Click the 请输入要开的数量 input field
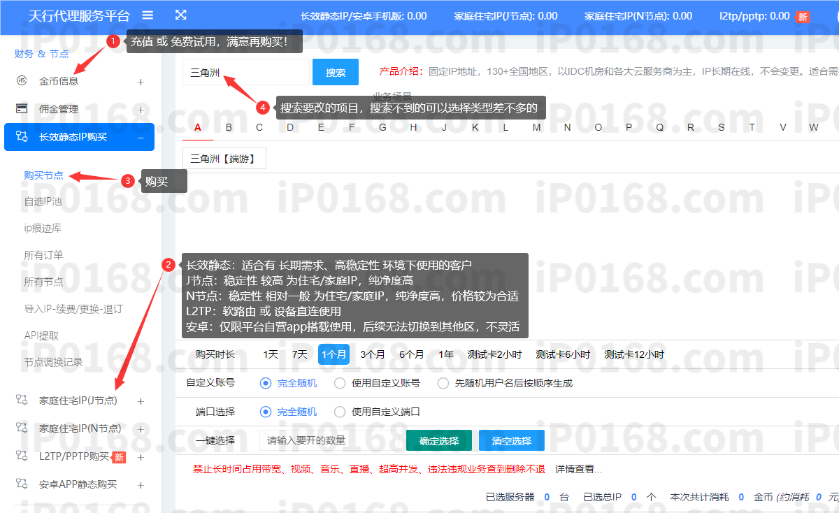Image resolution: width=839 pixels, height=513 pixels. click(329, 441)
